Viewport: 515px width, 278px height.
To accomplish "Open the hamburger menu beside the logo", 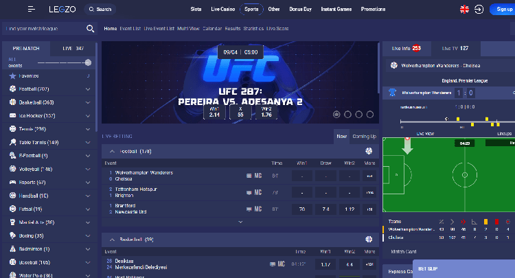I will (x=32, y=10).
